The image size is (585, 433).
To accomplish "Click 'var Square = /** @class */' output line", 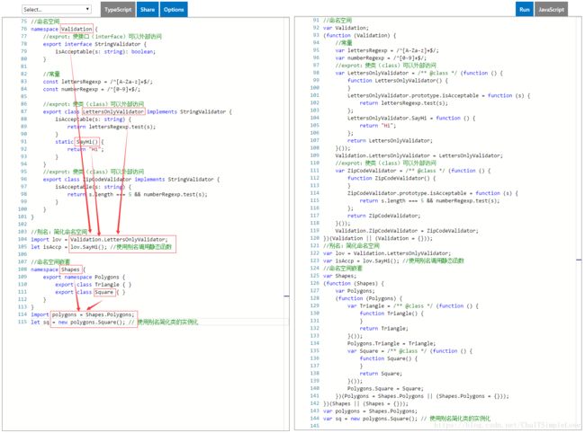I will pyautogui.click(x=409, y=351).
